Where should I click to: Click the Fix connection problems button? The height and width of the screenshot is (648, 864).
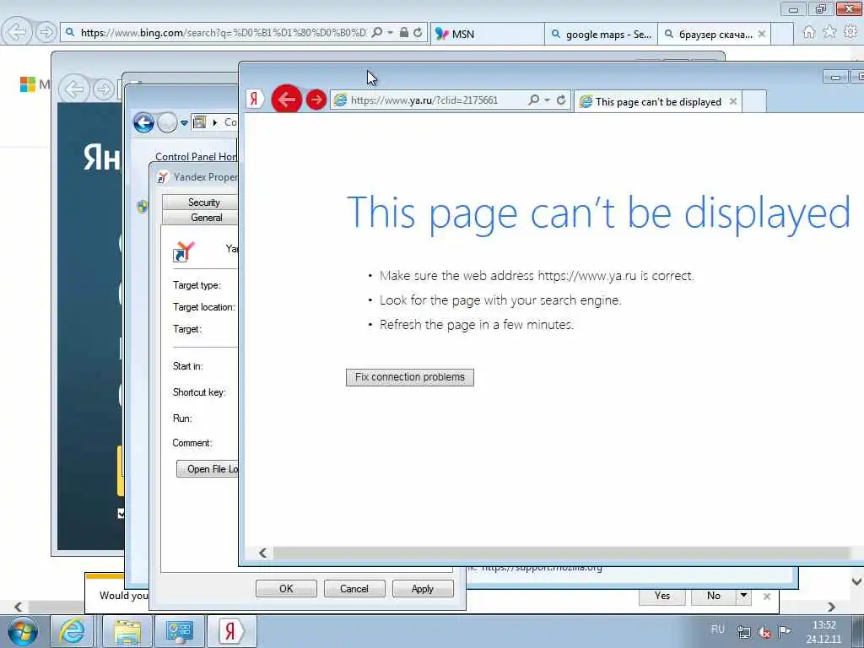pos(409,377)
